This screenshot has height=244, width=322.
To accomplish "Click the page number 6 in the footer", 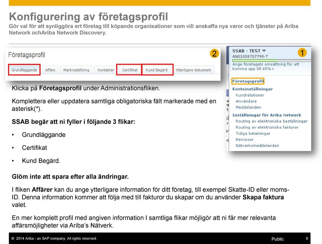I will (307, 238).
